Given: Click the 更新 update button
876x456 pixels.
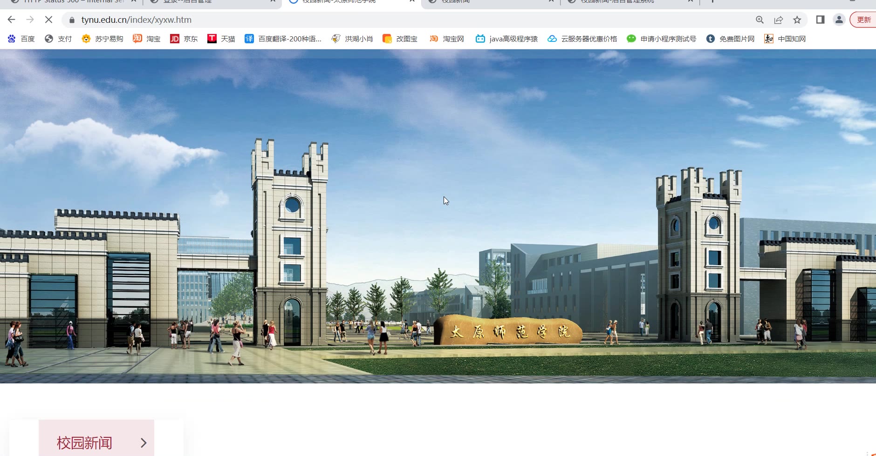Looking at the screenshot, I should click(863, 20).
